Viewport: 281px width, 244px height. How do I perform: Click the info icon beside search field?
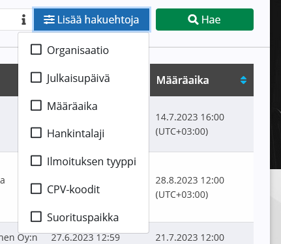click(24, 20)
